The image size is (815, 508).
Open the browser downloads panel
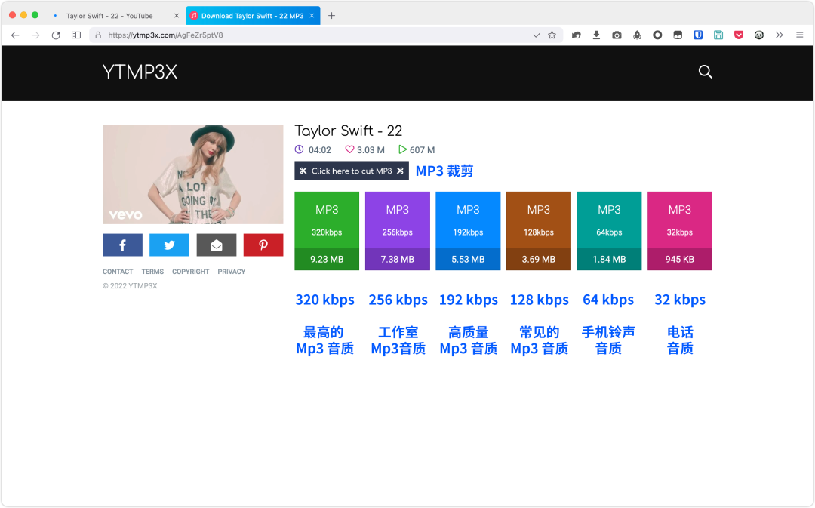596,35
